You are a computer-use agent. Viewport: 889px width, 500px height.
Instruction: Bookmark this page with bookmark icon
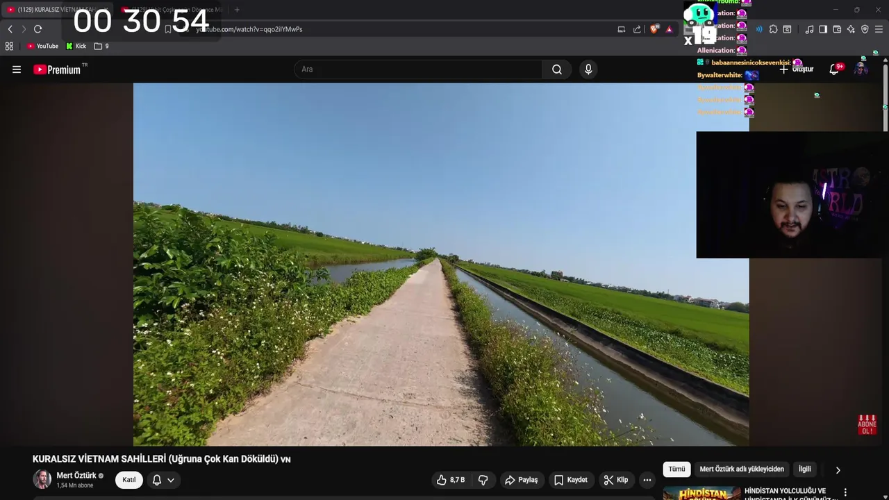tap(168, 29)
